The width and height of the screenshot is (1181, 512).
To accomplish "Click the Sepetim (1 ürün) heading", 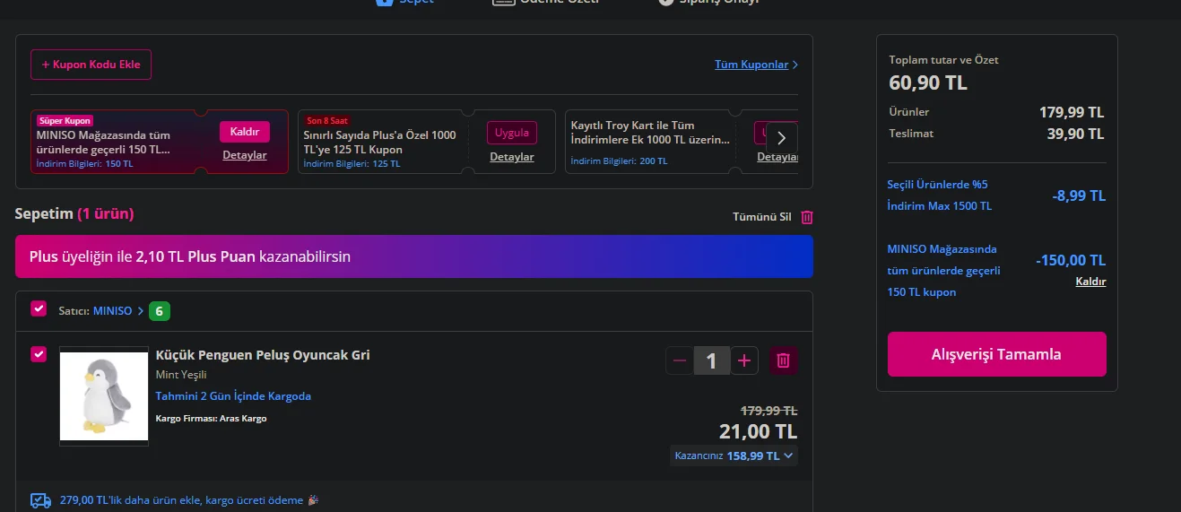I will tap(74, 213).
